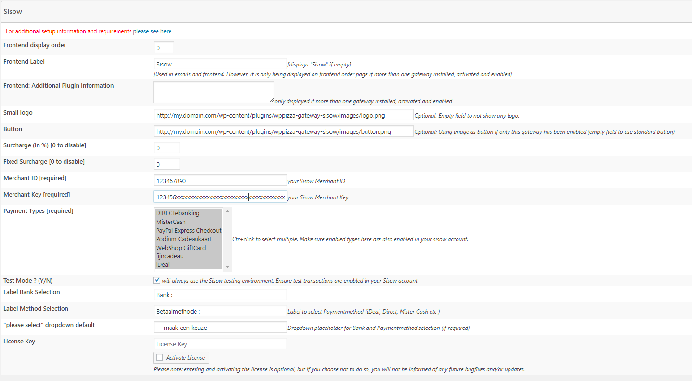Click the 'Small logo' row label
The width and height of the screenshot is (692, 381).
pos(18,113)
